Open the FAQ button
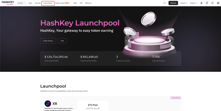Viewport: 221px width, 111px height. tap(62, 41)
